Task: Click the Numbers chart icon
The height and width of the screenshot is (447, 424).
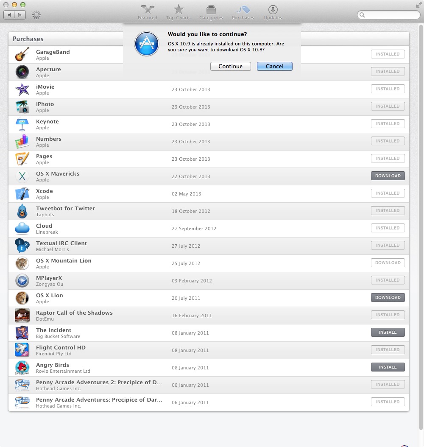Action: coord(22,141)
